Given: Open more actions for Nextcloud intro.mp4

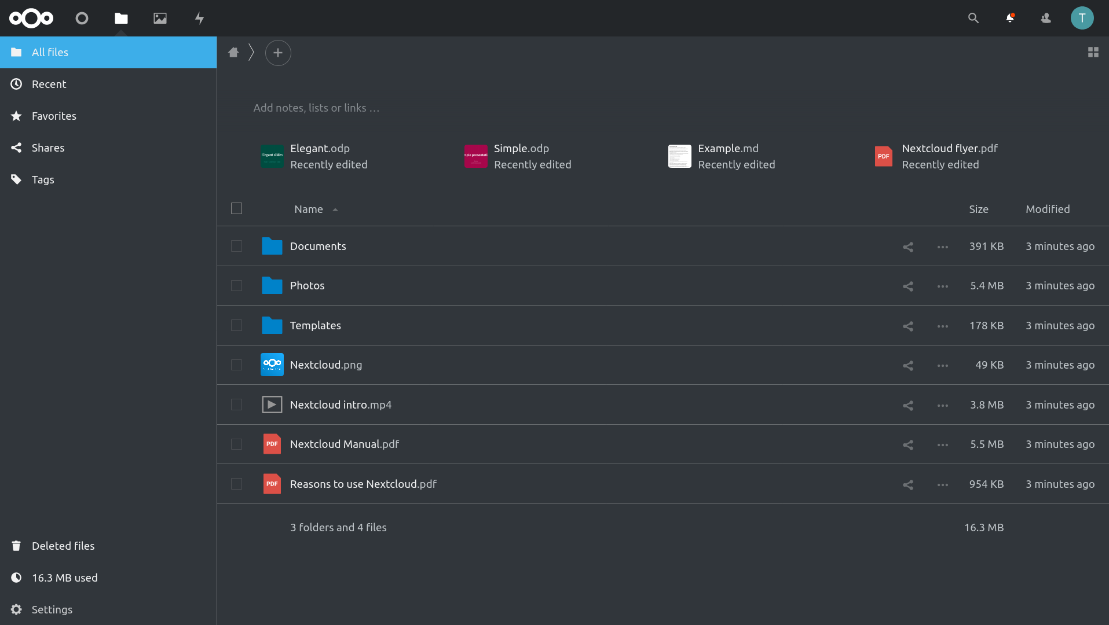Looking at the screenshot, I should pyautogui.click(x=942, y=406).
